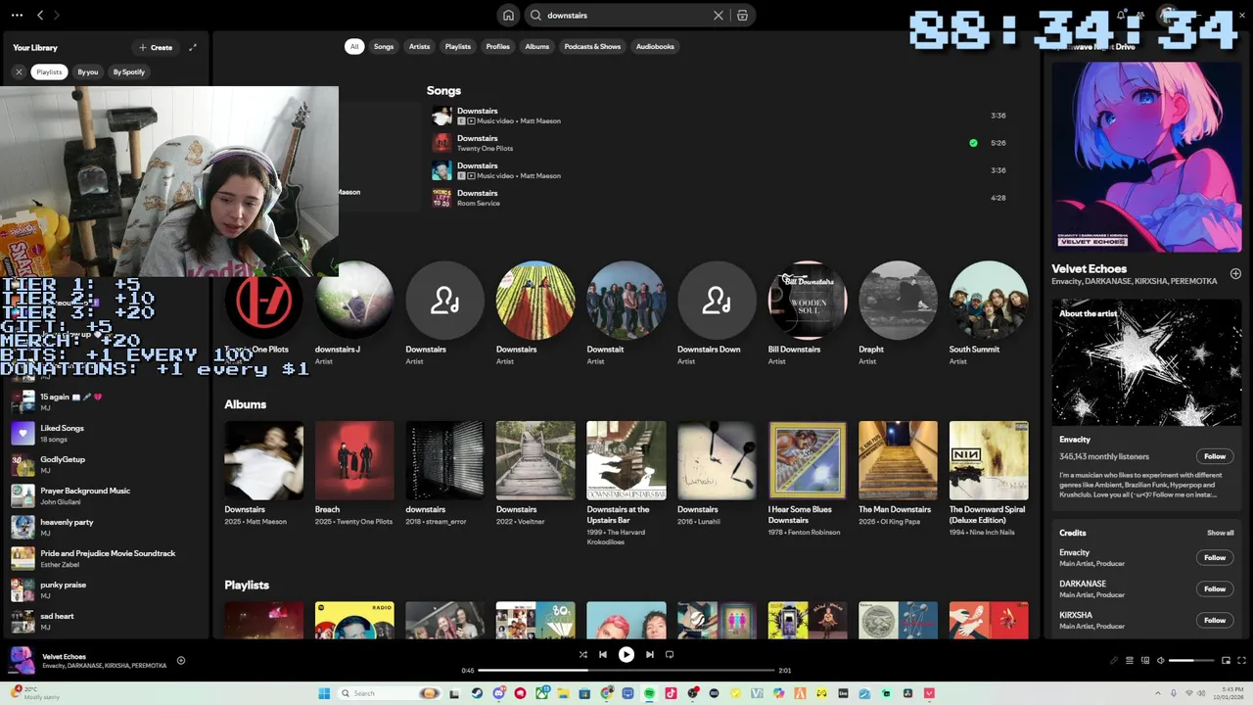Open the Liked Songs playlist
This screenshot has height=705, width=1253.
(x=106, y=433)
